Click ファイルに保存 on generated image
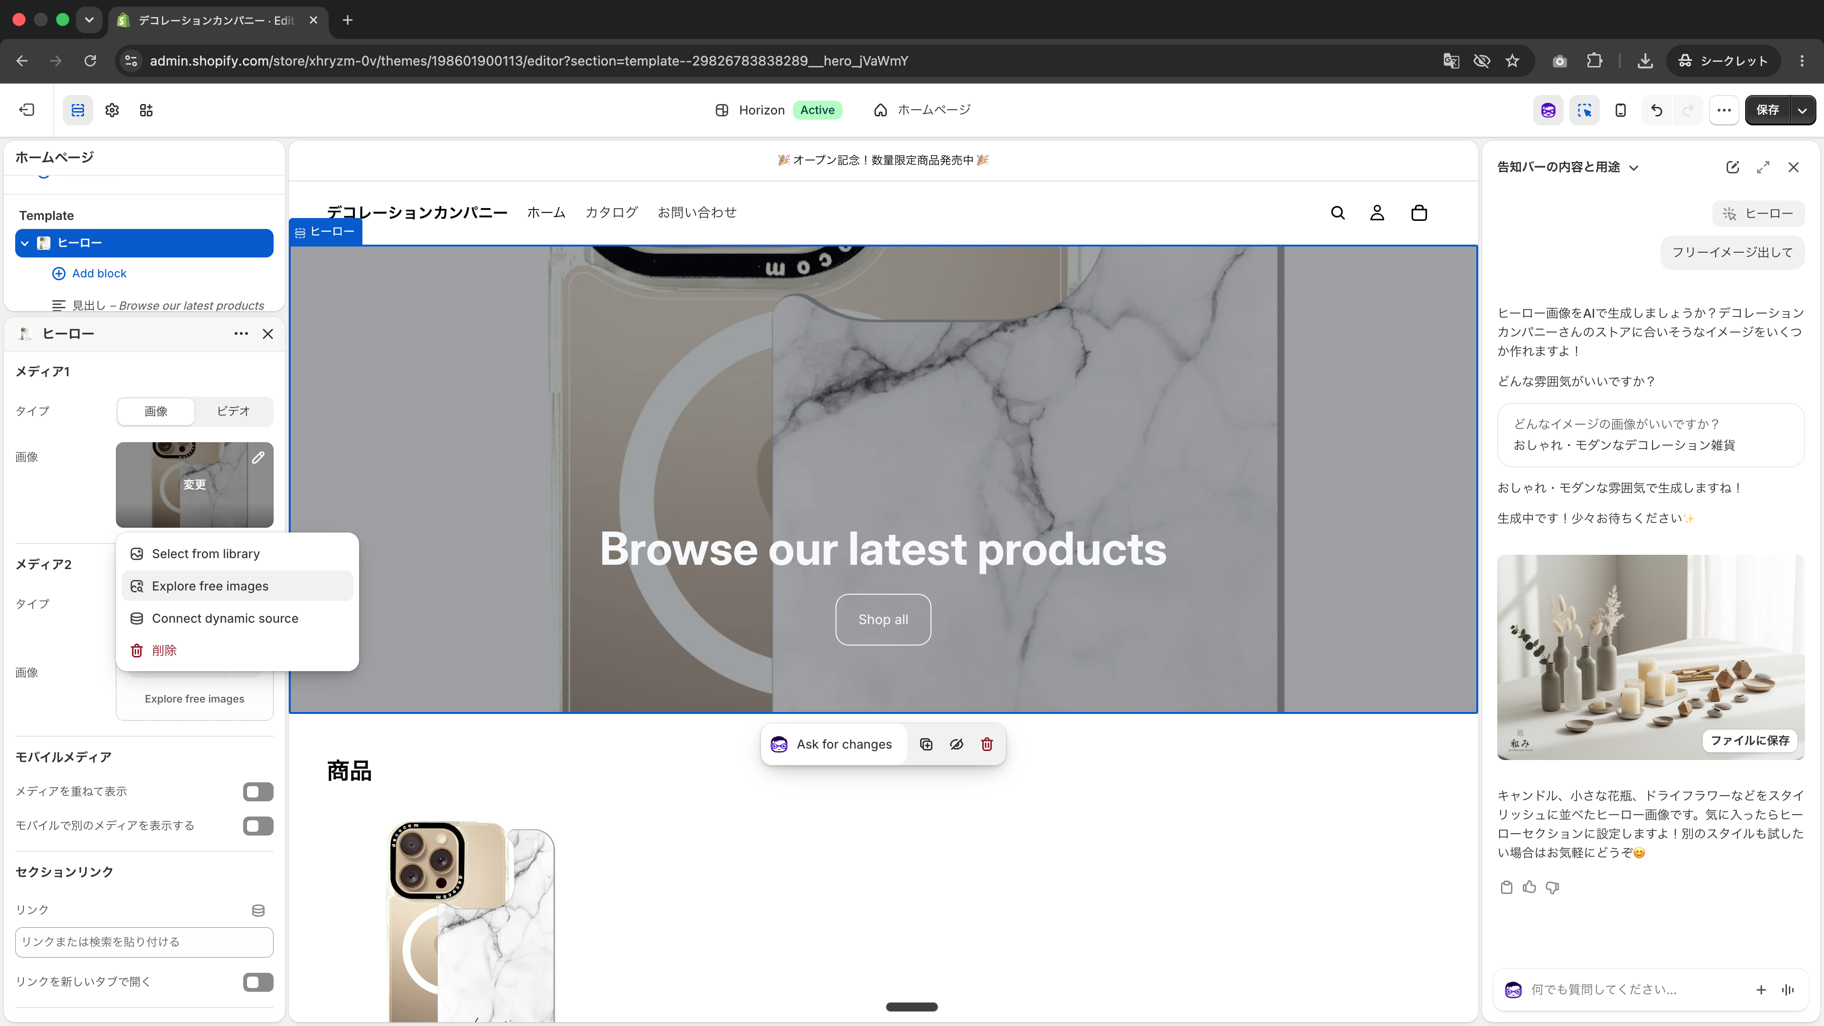This screenshot has width=1824, height=1026. (1749, 741)
